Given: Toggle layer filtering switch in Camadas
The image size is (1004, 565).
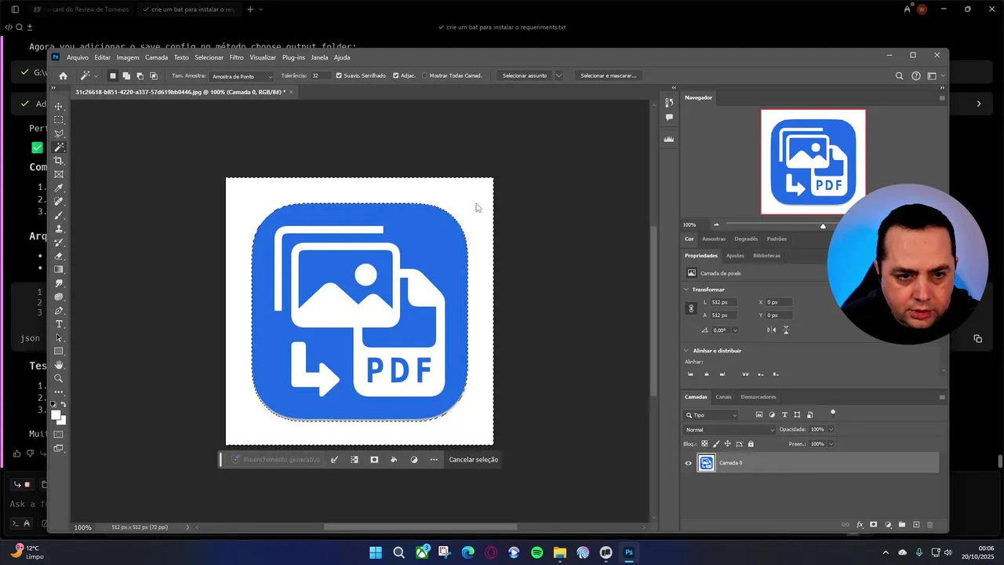Looking at the screenshot, I should (x=833, y=414).
